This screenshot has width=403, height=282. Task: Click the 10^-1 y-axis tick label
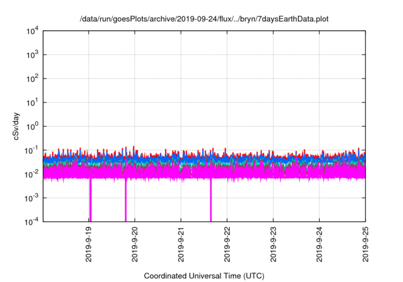(31, 150)
